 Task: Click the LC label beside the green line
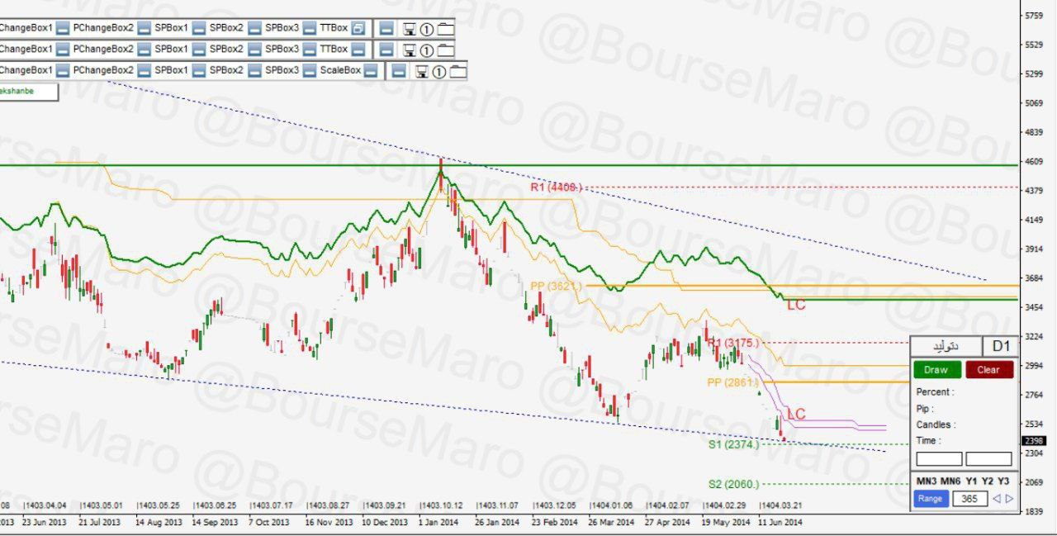796,306
